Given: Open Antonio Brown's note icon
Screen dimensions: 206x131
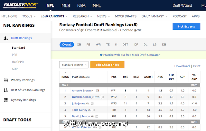Looking at the screenshot, I should [x=98, y=91].
